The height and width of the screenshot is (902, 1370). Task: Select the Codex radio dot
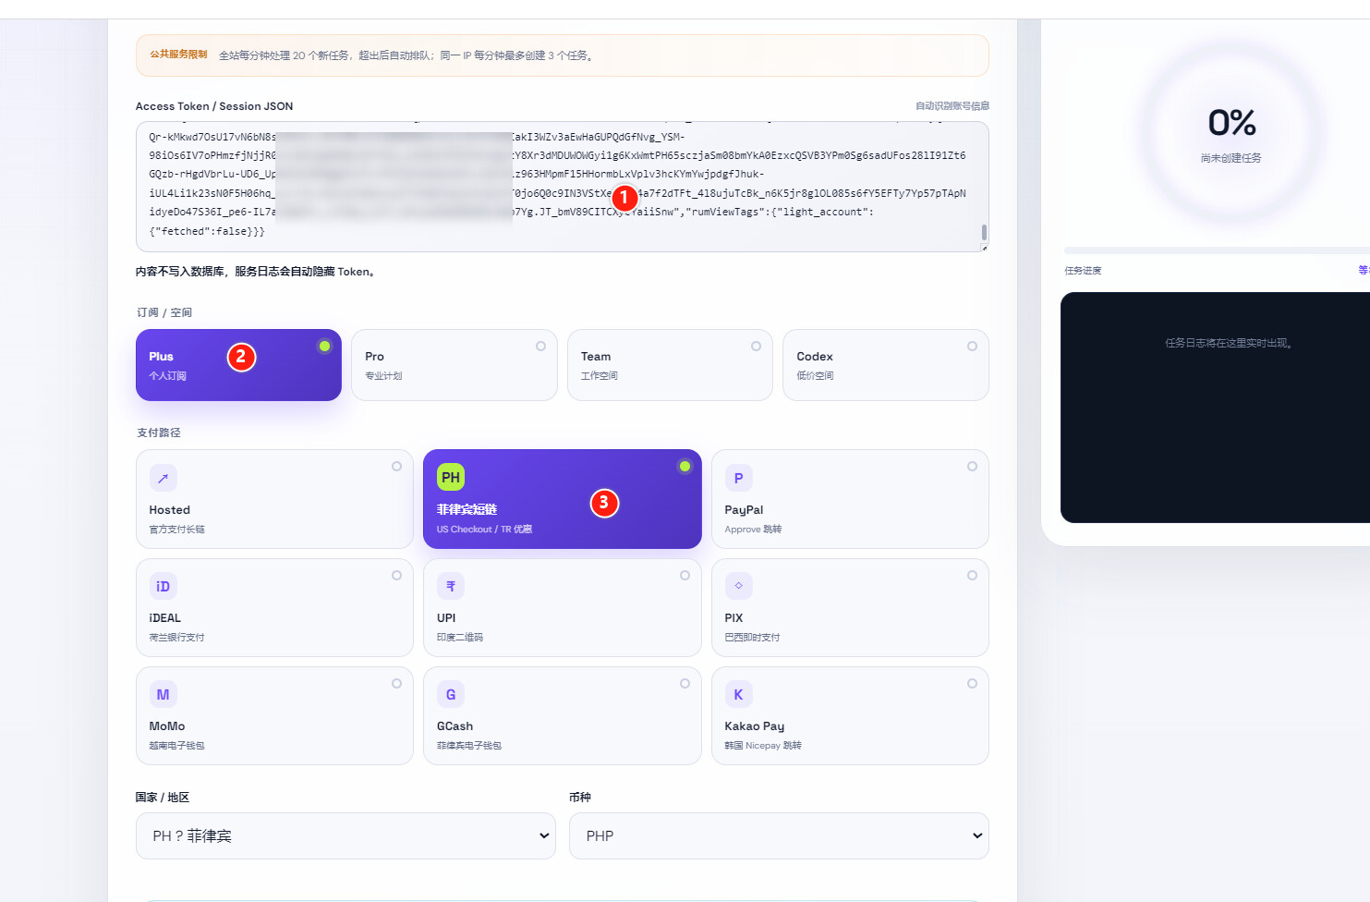click(x=972, y=347)
